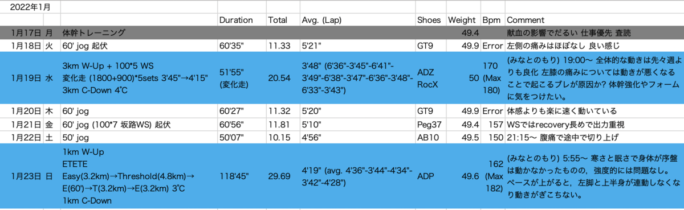The image size is (684, 210).
Task: Select the Weight header cell
Action: [x=463, y=20]
